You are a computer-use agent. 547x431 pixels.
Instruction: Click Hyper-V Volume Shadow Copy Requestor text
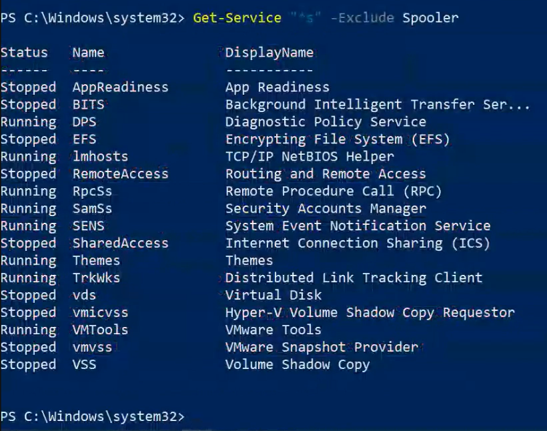[x=370, y=313]
